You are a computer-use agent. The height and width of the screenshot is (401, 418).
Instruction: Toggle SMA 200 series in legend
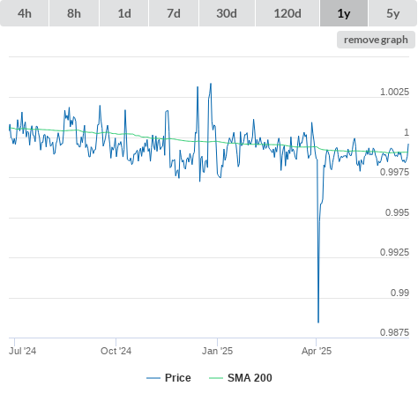point(250,378)
